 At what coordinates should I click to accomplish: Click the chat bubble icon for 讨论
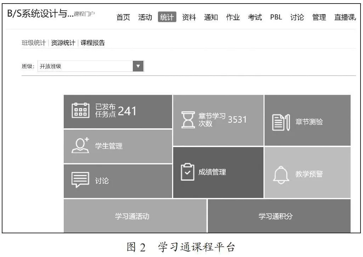(x=80, y=180)
